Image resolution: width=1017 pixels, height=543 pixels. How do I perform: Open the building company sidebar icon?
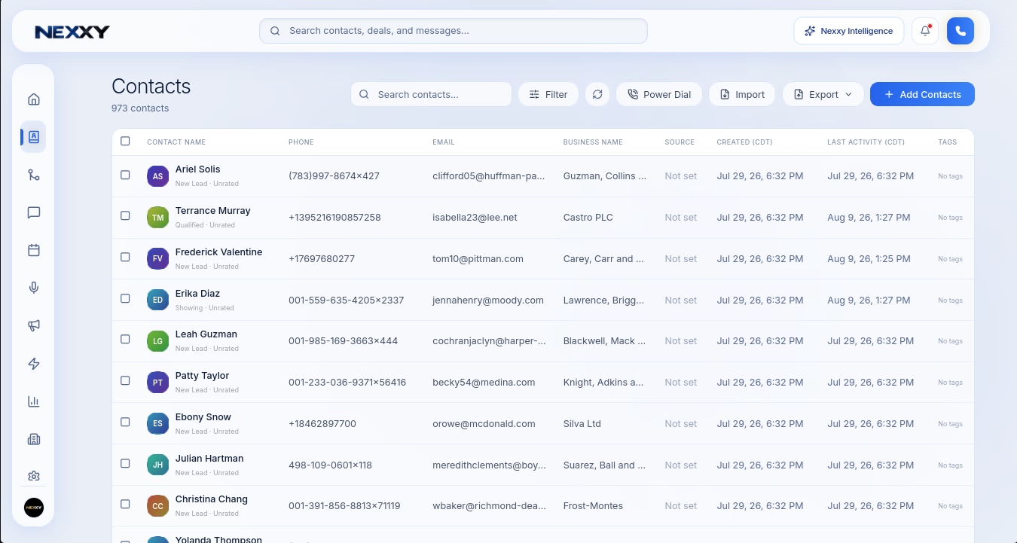[33, 439]
